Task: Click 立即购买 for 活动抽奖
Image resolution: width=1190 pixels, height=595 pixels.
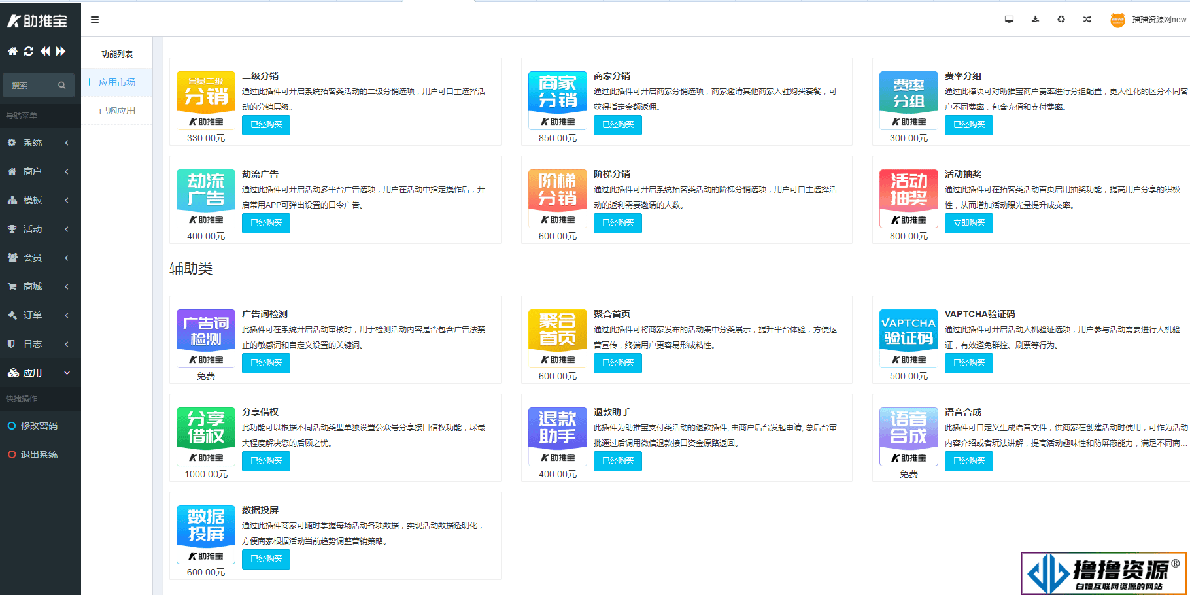Action: coord(969,223)
